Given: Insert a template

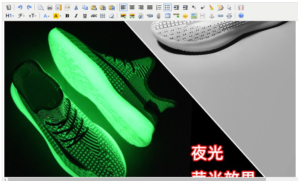Looking at the screenshot, I should coord(59,7).
